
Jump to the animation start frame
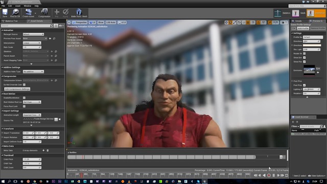coord(255,175)
